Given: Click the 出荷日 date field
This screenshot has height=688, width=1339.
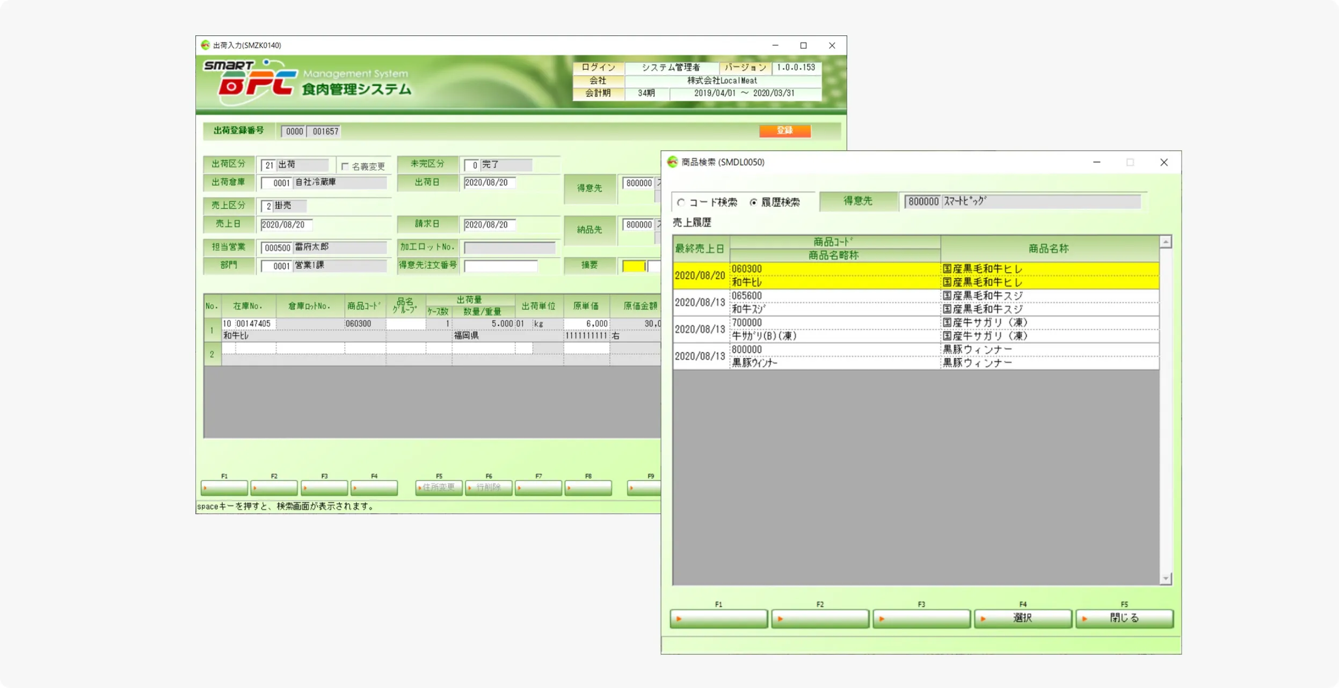Looking at the screenshot, I should coord(489,182).
